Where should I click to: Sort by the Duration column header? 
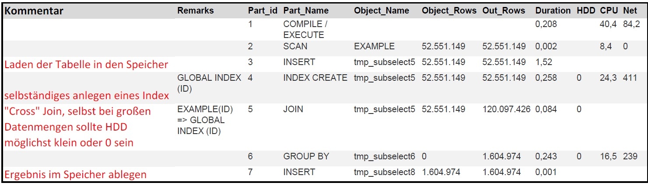(x=553, y=10)
